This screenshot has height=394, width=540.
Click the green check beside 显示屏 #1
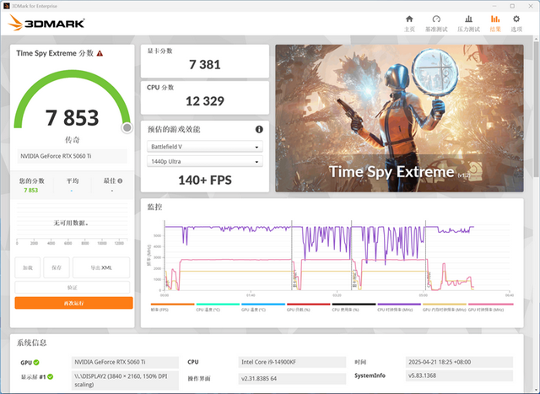(x=51, y=377)
